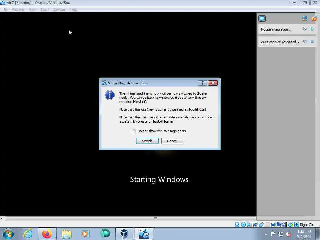Open the Devices menu
The image size is (320, 240).
click(x=59, y=9)
